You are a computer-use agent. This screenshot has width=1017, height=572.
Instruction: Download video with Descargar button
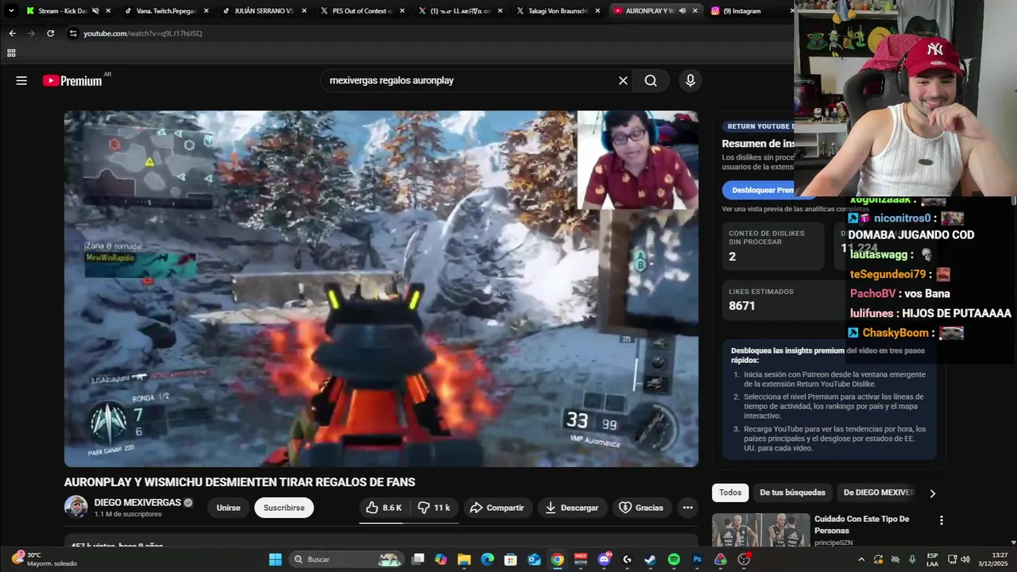click(571, 508)
